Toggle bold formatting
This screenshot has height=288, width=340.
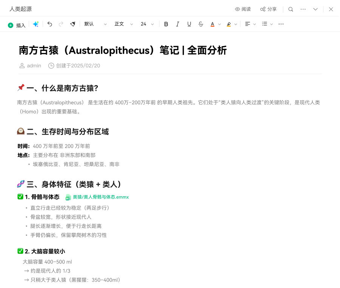pos(166,24)
